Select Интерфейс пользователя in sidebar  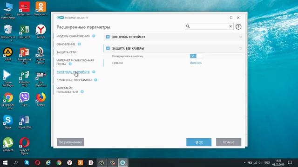click(67, 90)
